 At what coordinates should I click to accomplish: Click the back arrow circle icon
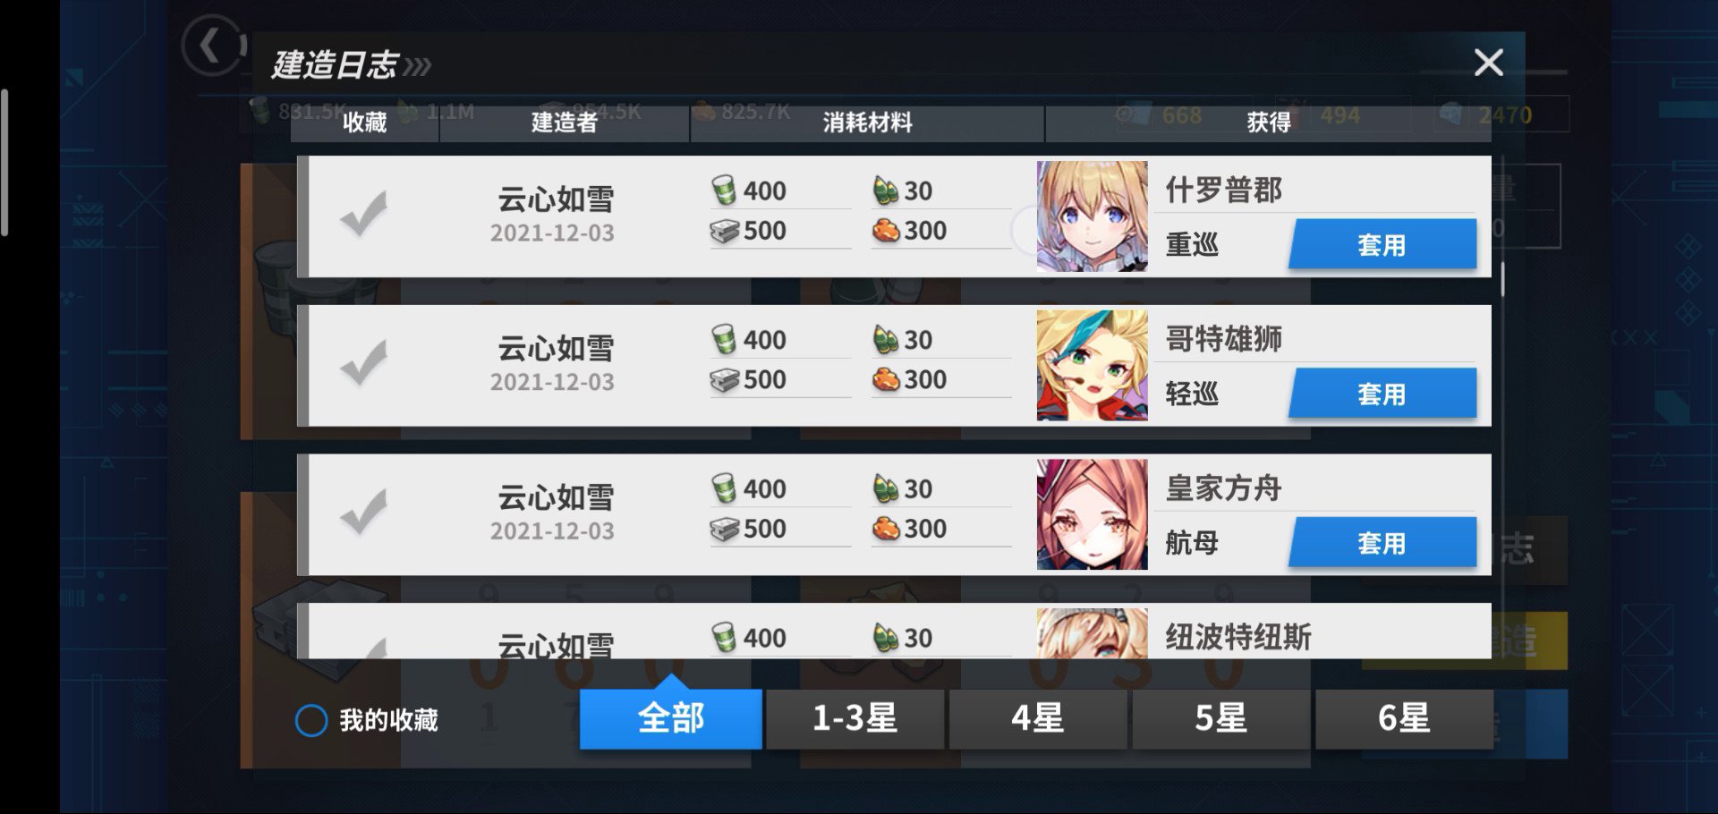[214, 45]
